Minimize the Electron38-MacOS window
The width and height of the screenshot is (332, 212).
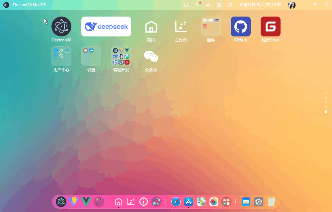click(305, 5)
